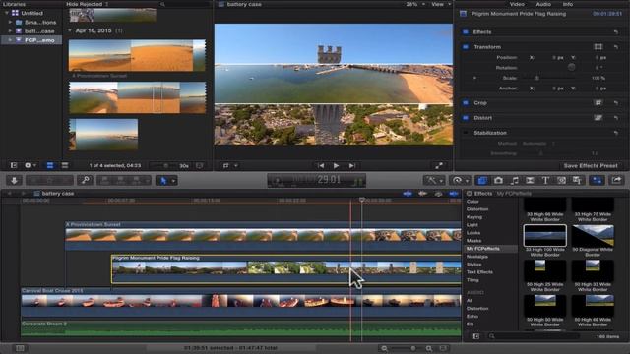Select the Carnival Boat Cruise 2015 clip

pyautogui.click(x=241, y=303)
